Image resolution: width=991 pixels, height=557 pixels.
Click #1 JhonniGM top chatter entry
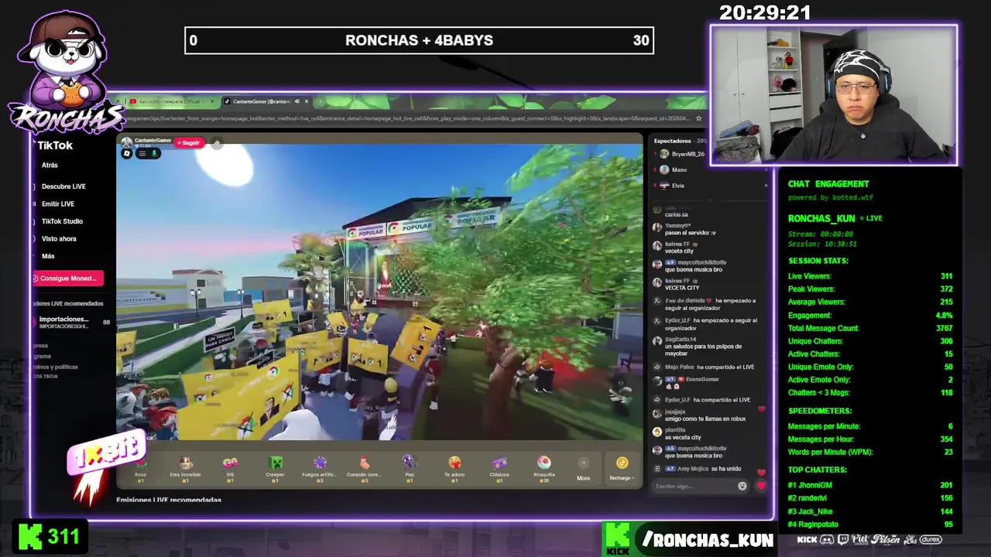pos(869,485)
